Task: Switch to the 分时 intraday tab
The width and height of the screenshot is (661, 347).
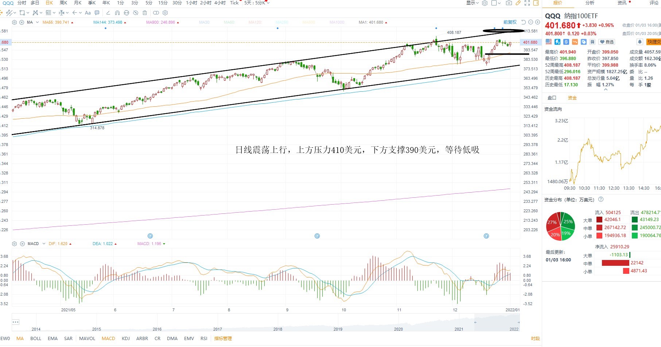Action: point(22,3)
